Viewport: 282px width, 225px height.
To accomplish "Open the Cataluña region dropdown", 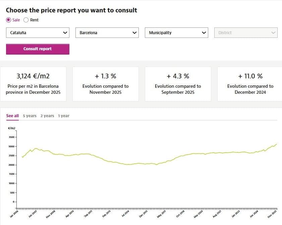I will coord(37,32).
